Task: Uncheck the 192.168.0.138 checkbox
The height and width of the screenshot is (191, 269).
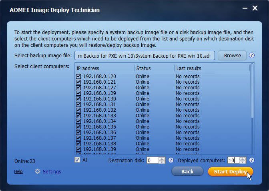Action: (x=78, y=144)
